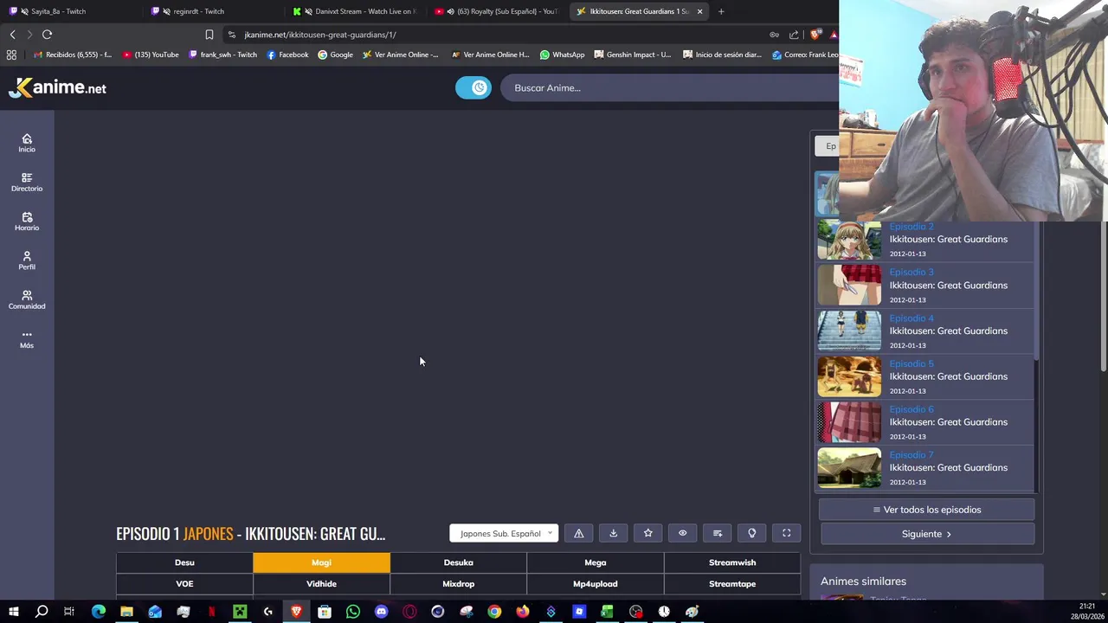Open Episodio 3 thumbnail

coord(849,286)
